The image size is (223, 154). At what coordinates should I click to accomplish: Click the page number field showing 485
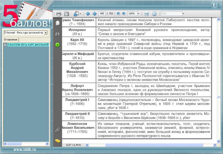point(102,13)
